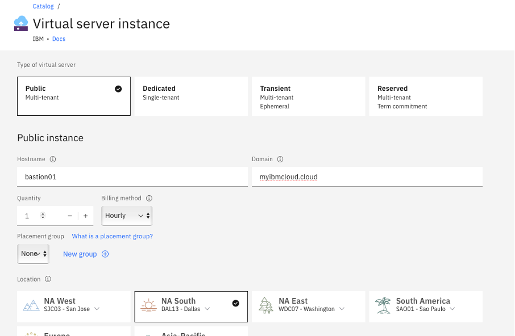515x336 pixels.
Task: Open the Billing method Hourly dropdown
Action: click(127, 216)
